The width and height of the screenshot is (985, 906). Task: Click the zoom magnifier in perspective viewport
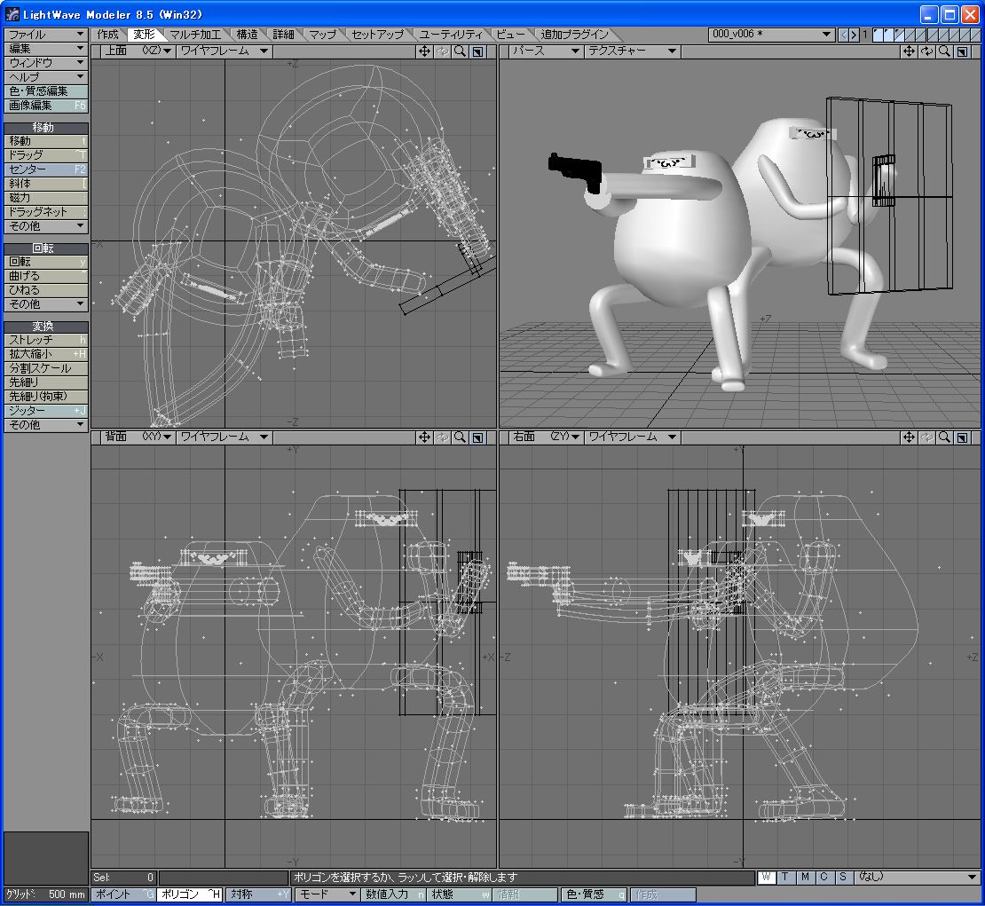(x=944, y=51)
